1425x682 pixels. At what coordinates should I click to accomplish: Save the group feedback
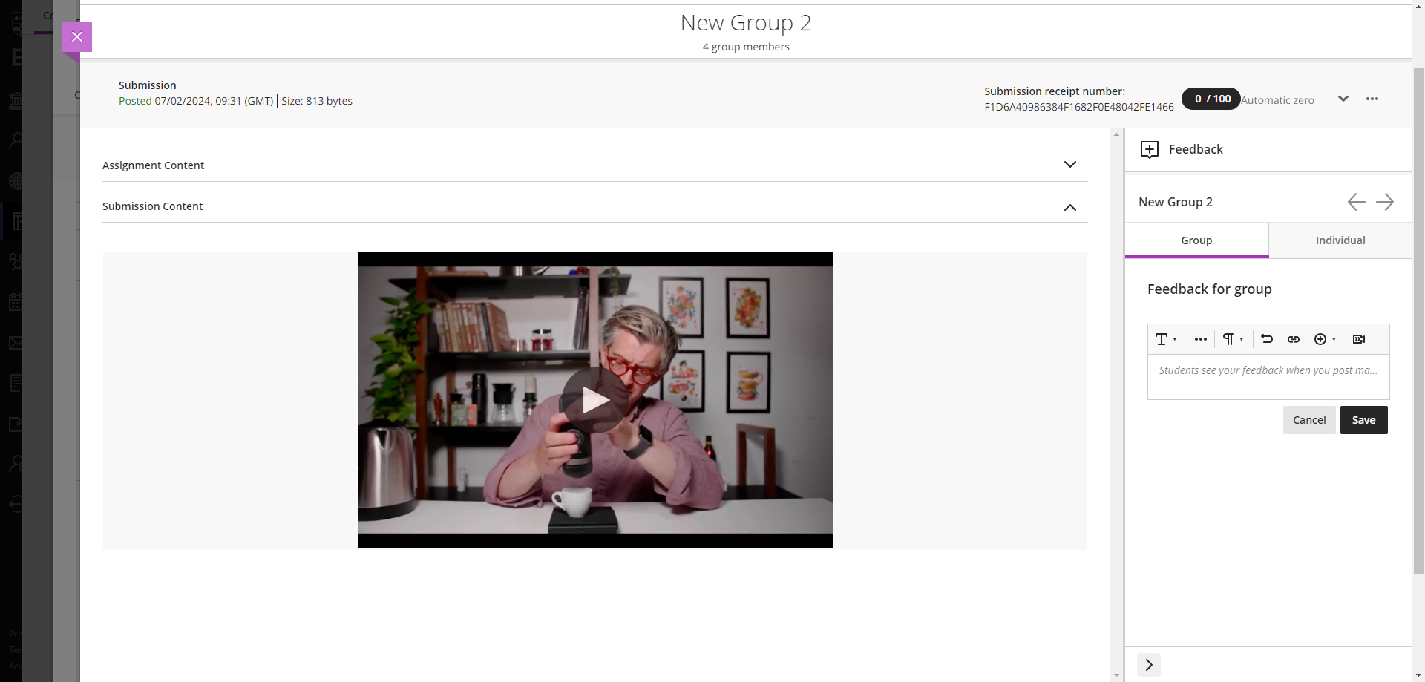point(1363,419)
